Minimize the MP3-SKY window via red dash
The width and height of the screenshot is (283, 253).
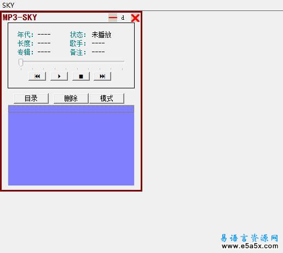113,18
